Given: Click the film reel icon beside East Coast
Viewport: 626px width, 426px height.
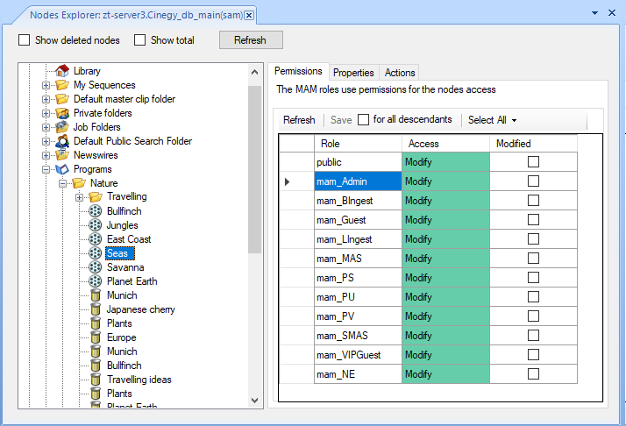Looking at the screenshot, I should [95, 239].
